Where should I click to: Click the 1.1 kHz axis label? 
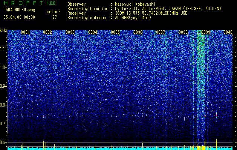(3, 49)
